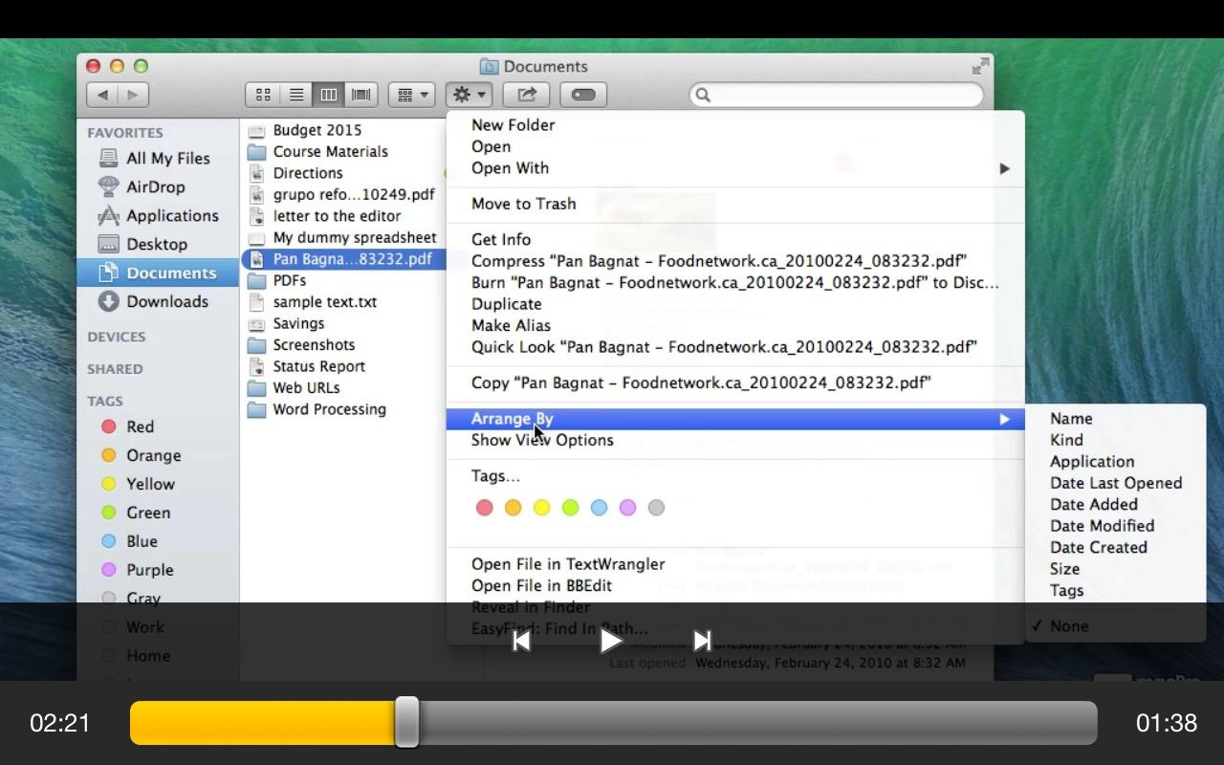Image resolution: width=1224 pixels, height=765 pixels.
Task: Select Get Info from context menu
Action: pyautogui.click(x=500, y=240)
